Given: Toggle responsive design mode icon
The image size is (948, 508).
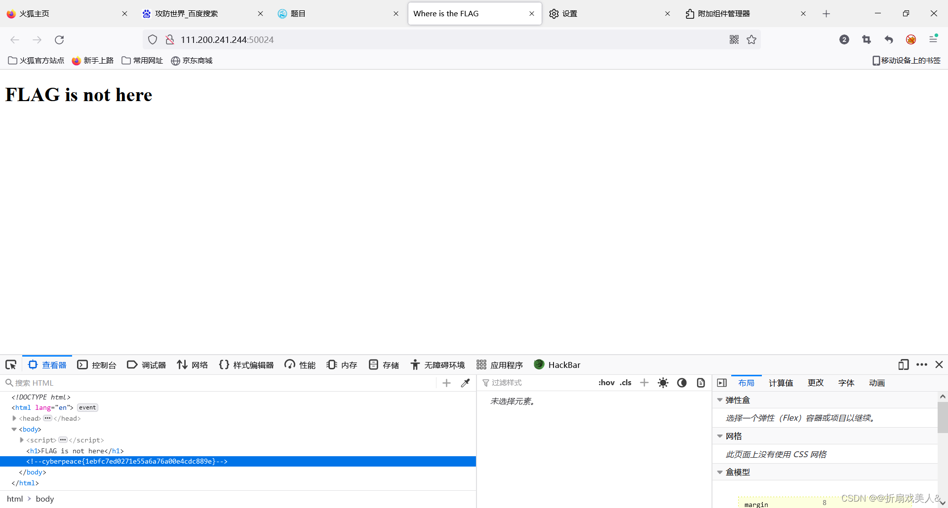Looking at the screenshot, I should pos(904,365).
